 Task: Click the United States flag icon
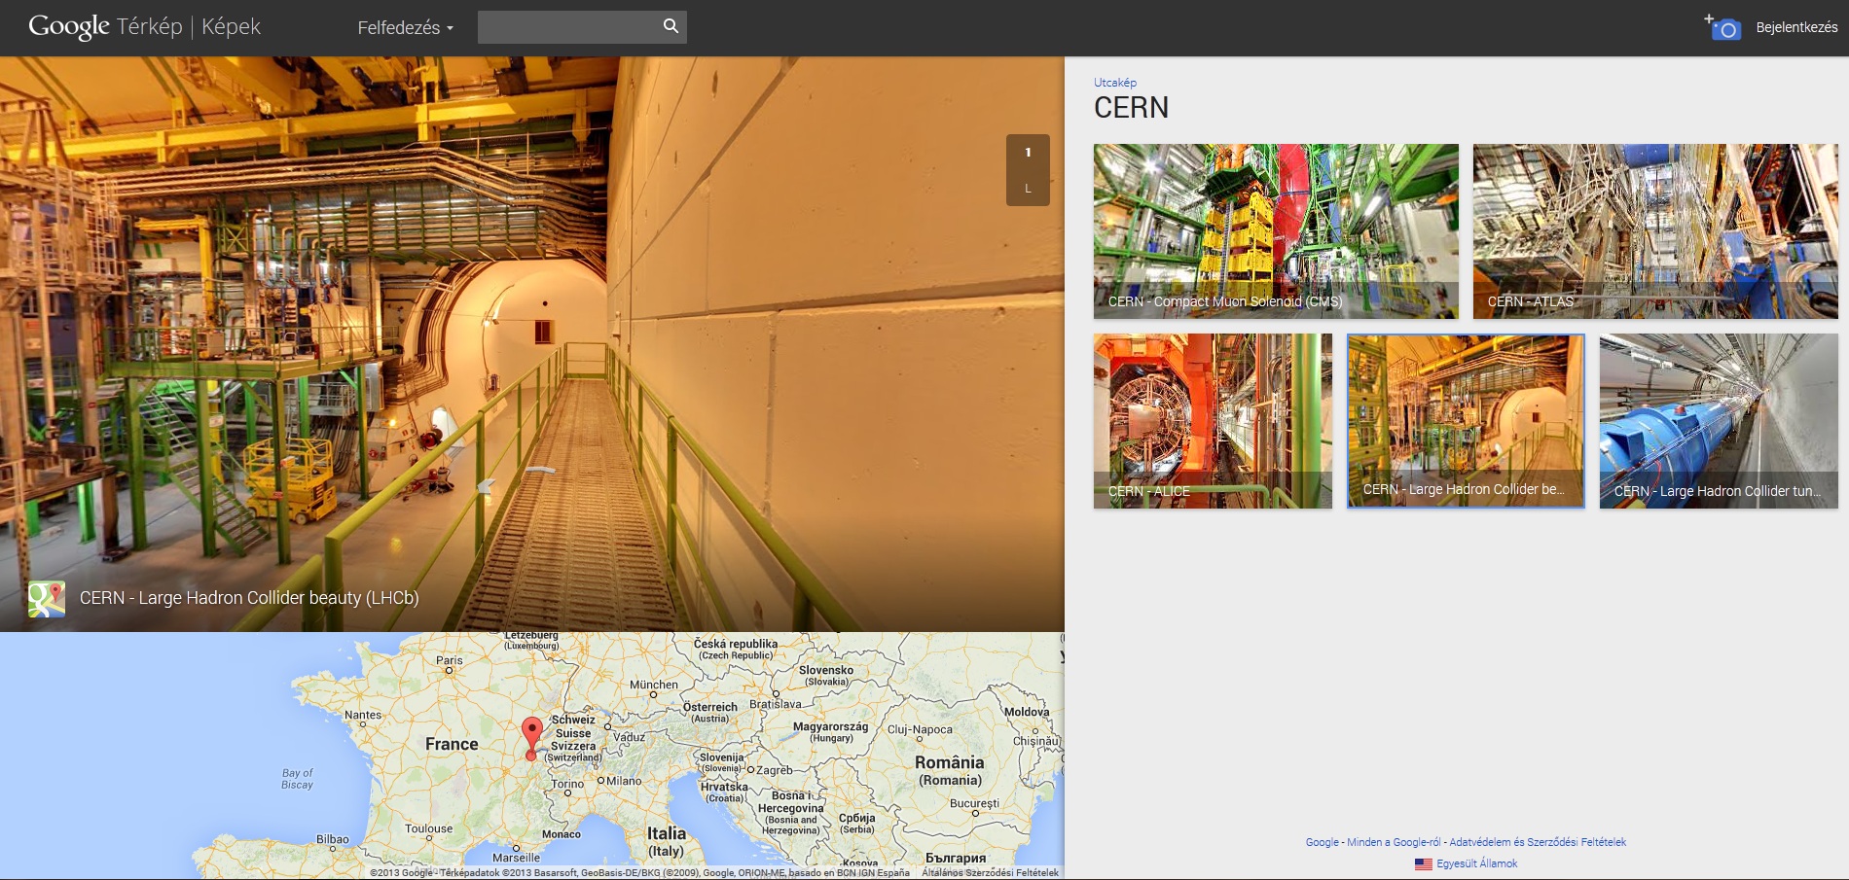[1423, 863]
